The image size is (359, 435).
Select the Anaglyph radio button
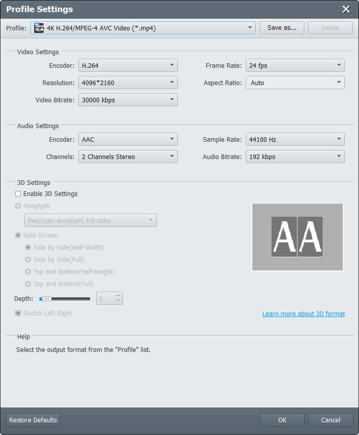coord(18,206)
